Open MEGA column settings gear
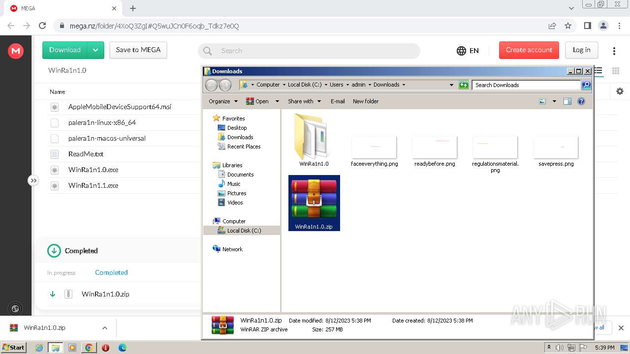 point(620,91)
